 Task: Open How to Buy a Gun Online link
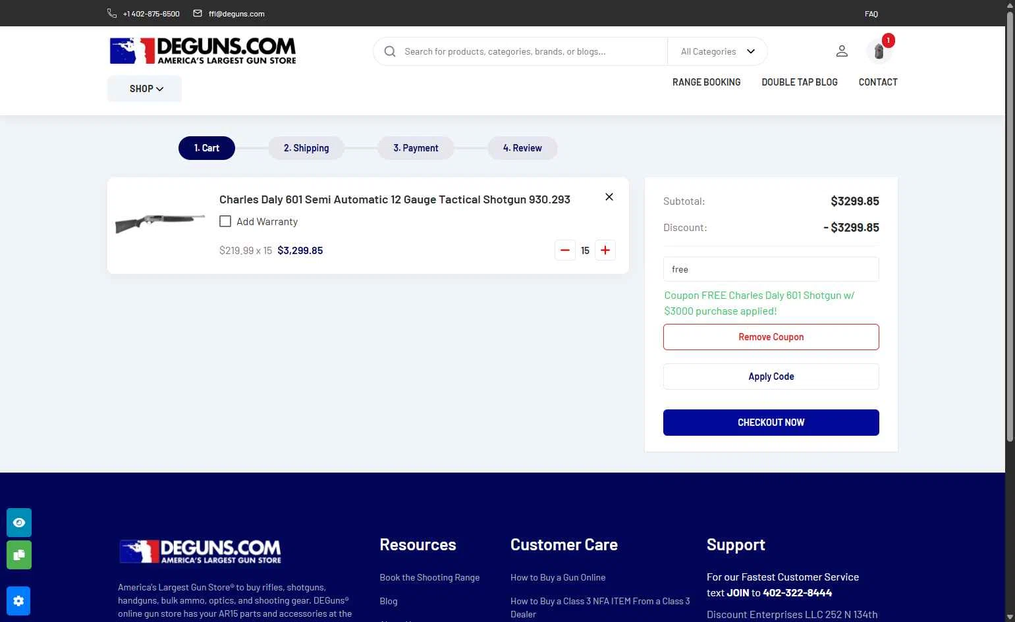pyautogui.click(x=558, y=577)
